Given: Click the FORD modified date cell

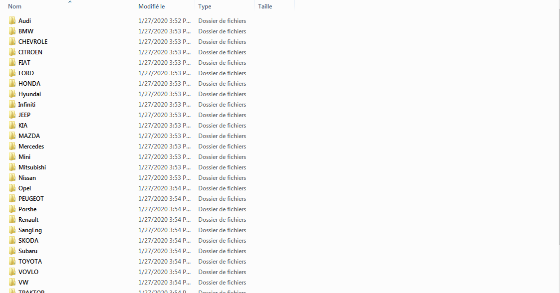Looking at the screenshot, I should [165, 73].
